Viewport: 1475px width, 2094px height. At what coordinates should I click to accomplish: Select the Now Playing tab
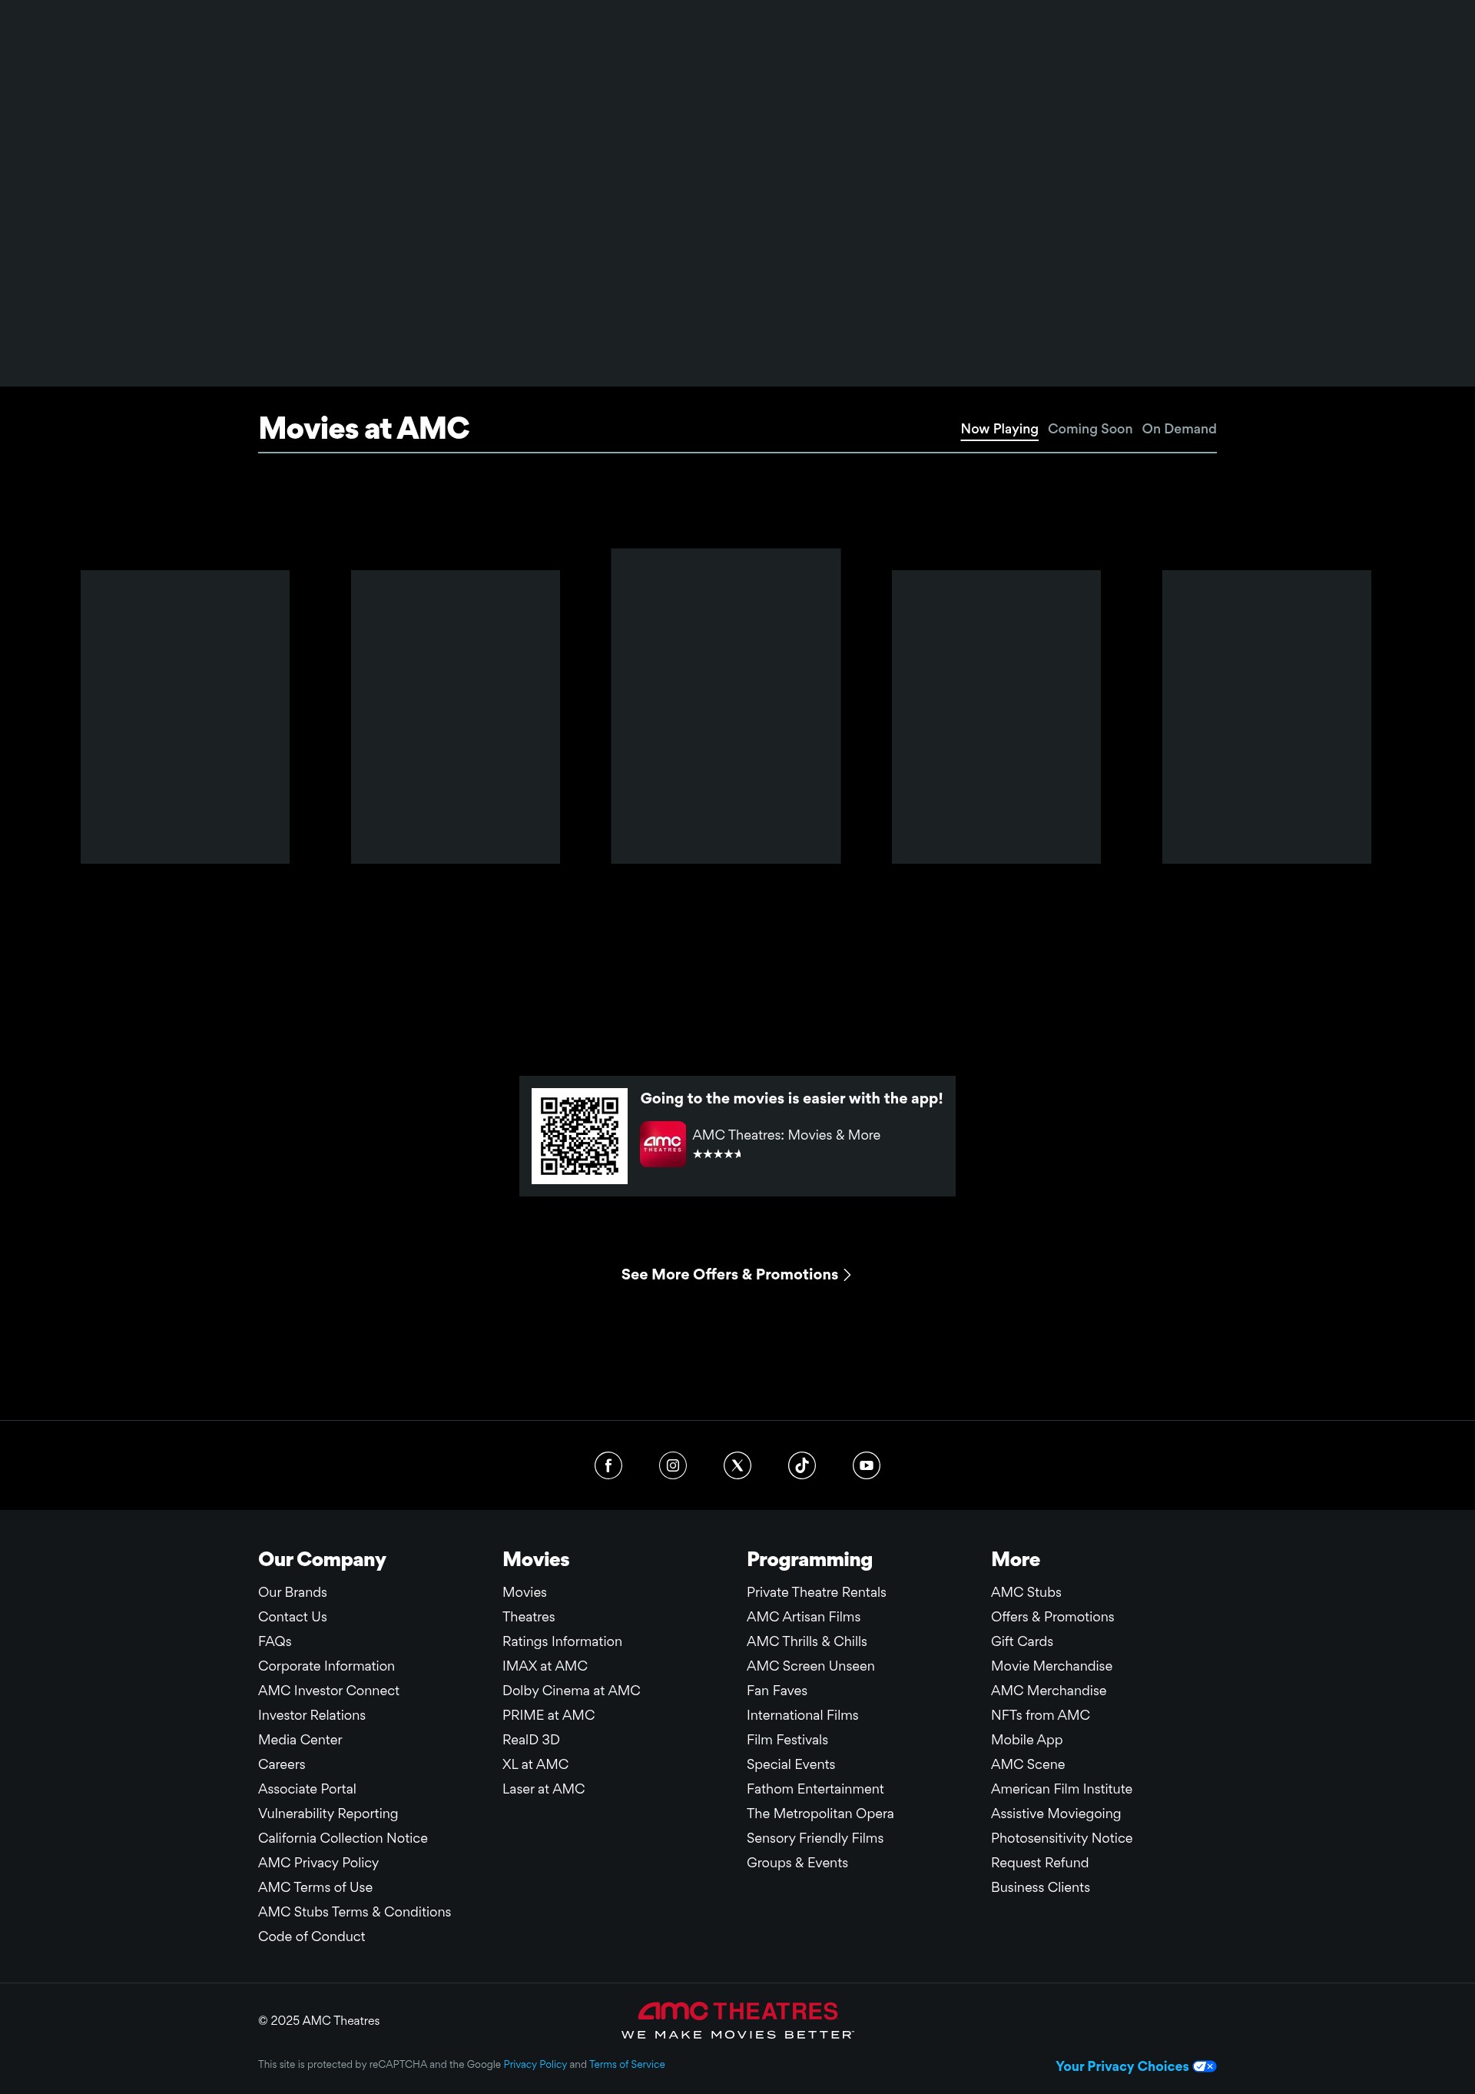click(999, 429)
